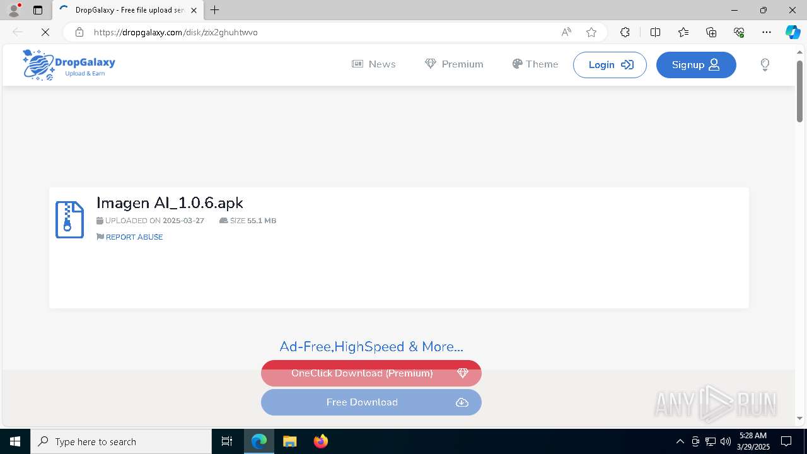The image size is (807, 454).
Task: Open the network tray icon
Action: tap(711, 441)
